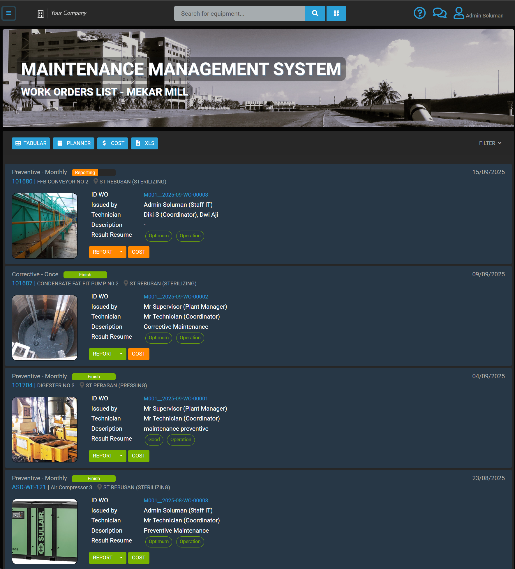Click the Admin Soluman user profile icon
The width and height of the screenshot is (515, 569).
(458, 13)
